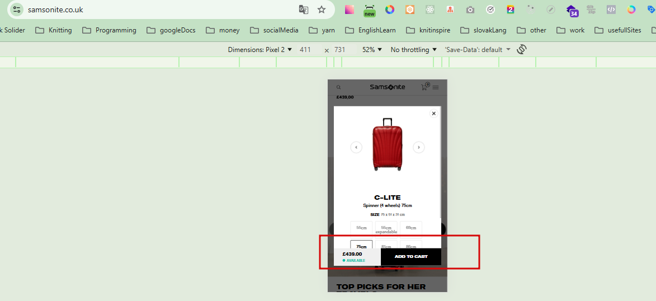This screenshot has width=656, height=301.
Task: Open the usefullSites bookmarks folder
Action: (618, 30)
